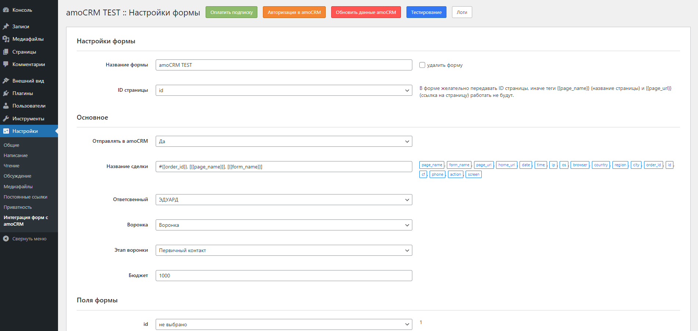The height and width of the screenshot is (331, 698).
Task: Open the Воронка dropdown
Action: (283, 225)
